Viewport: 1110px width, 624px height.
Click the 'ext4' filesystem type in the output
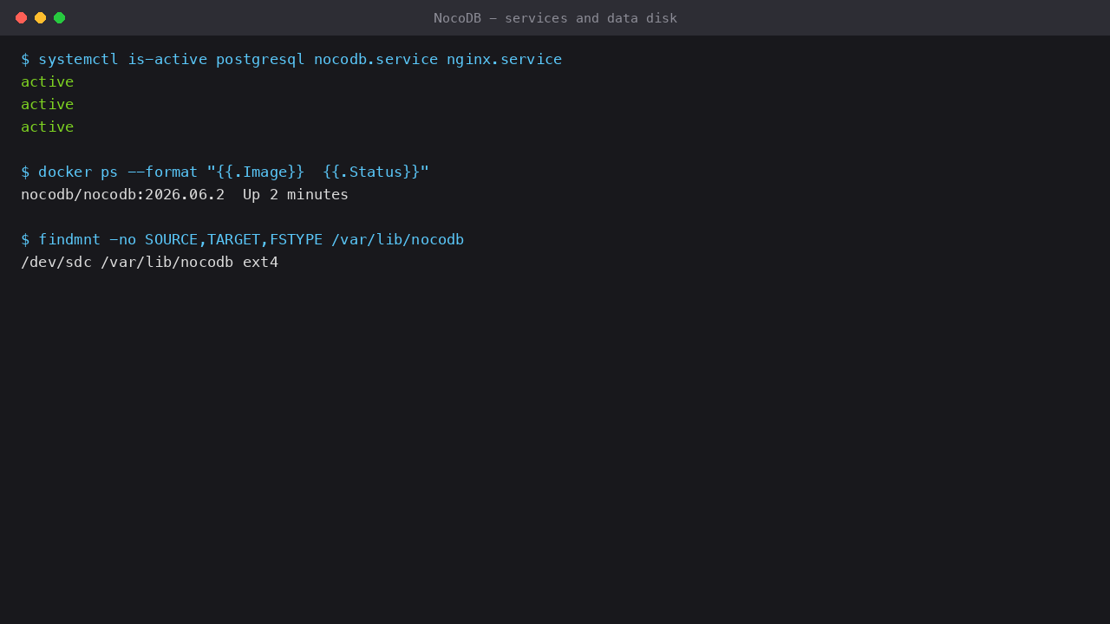pos(261,262)
